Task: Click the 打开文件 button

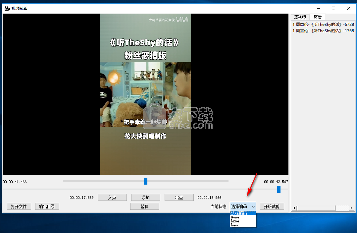Action: [19, 206]
